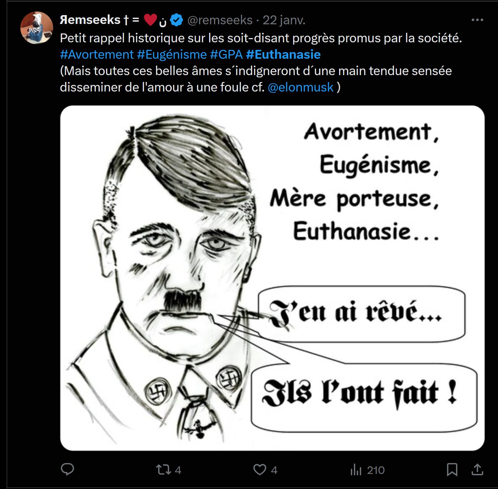This screenshot has width=498, height=489.
Task: Open the 22 janv. post timestamp
Action: click(284, 20)
